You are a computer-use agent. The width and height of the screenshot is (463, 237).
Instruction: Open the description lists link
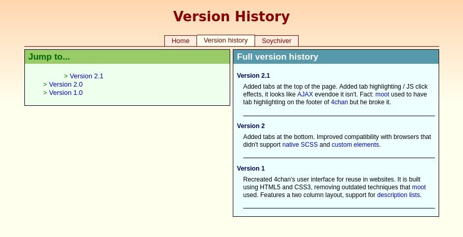point(398,195)
